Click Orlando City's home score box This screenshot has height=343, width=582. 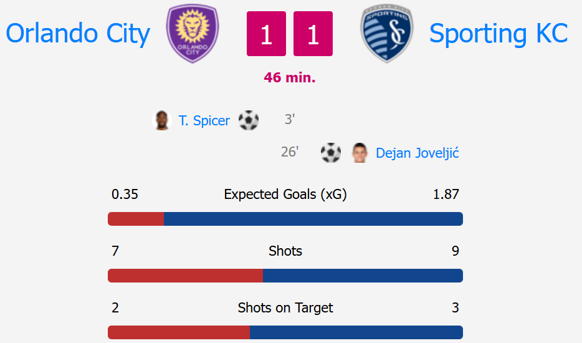pos(267,34)
